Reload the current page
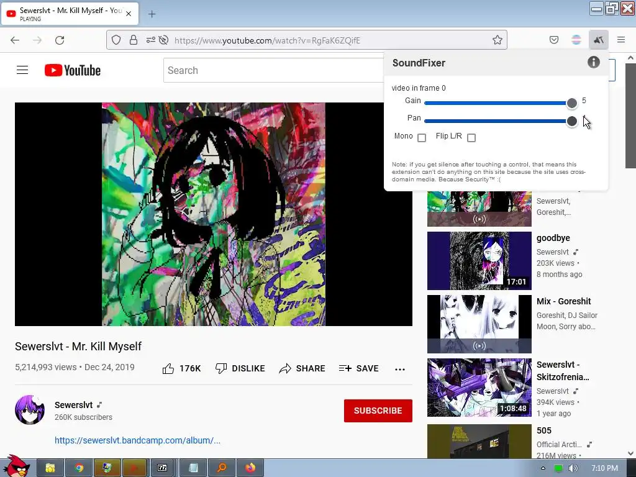This screenshot has width=636, height=477. [x=60, y=40]
